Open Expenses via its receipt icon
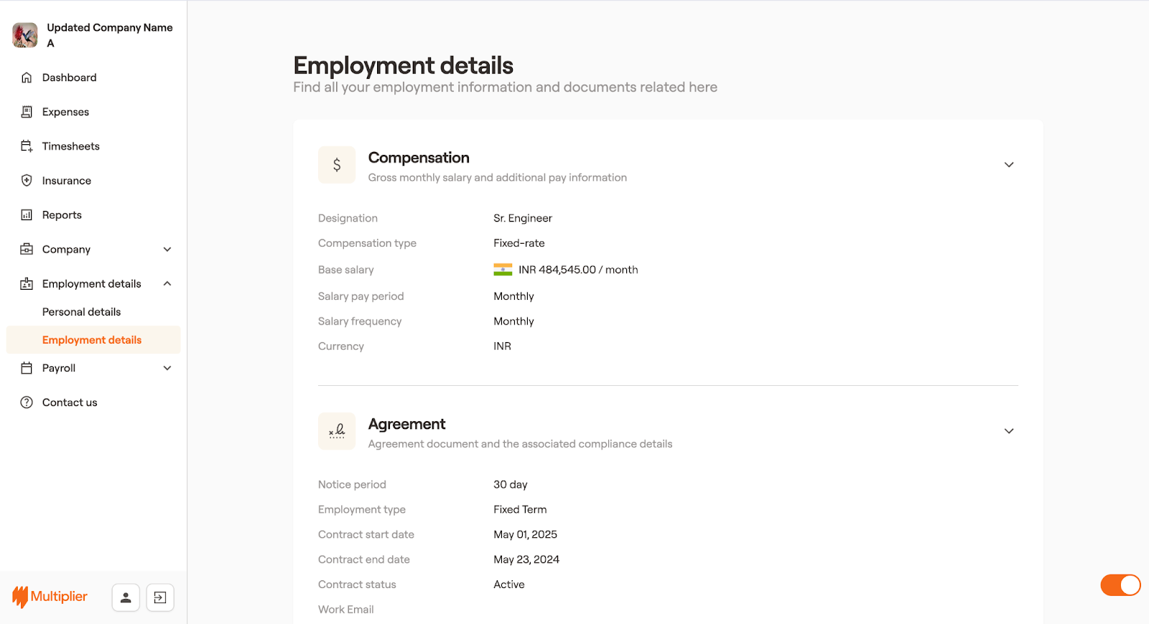 (27, 112)
